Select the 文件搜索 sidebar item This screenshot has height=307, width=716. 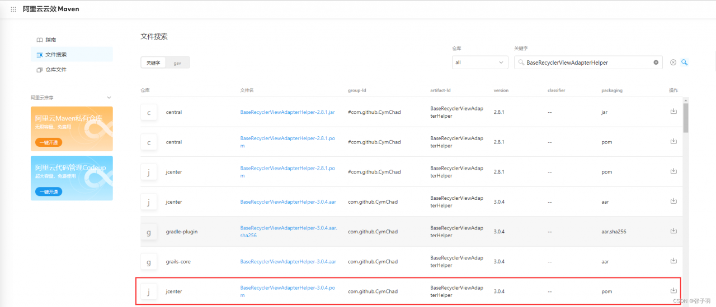tap(72, 55)
